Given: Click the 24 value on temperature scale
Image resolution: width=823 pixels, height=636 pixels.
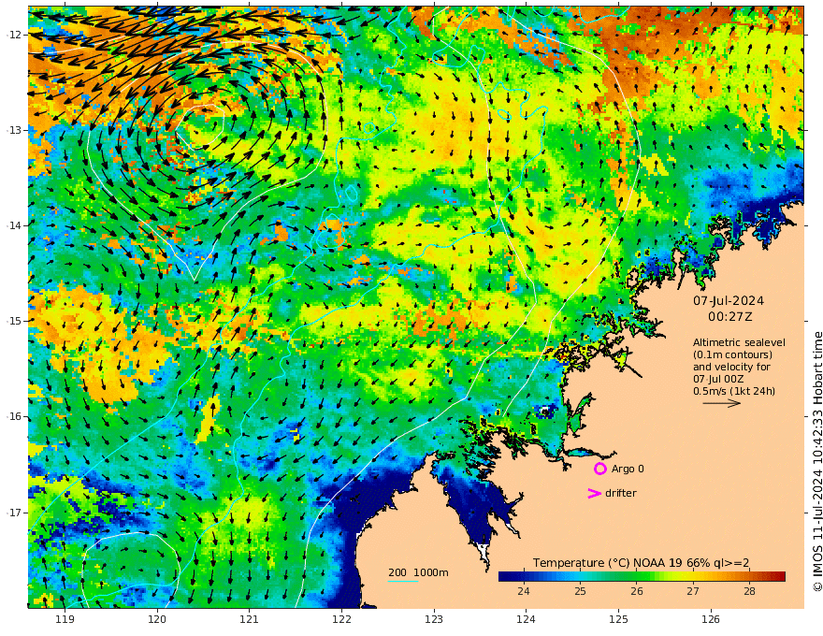Looking at the screenshot, I should pyautogui.click(x=523, y=591).
